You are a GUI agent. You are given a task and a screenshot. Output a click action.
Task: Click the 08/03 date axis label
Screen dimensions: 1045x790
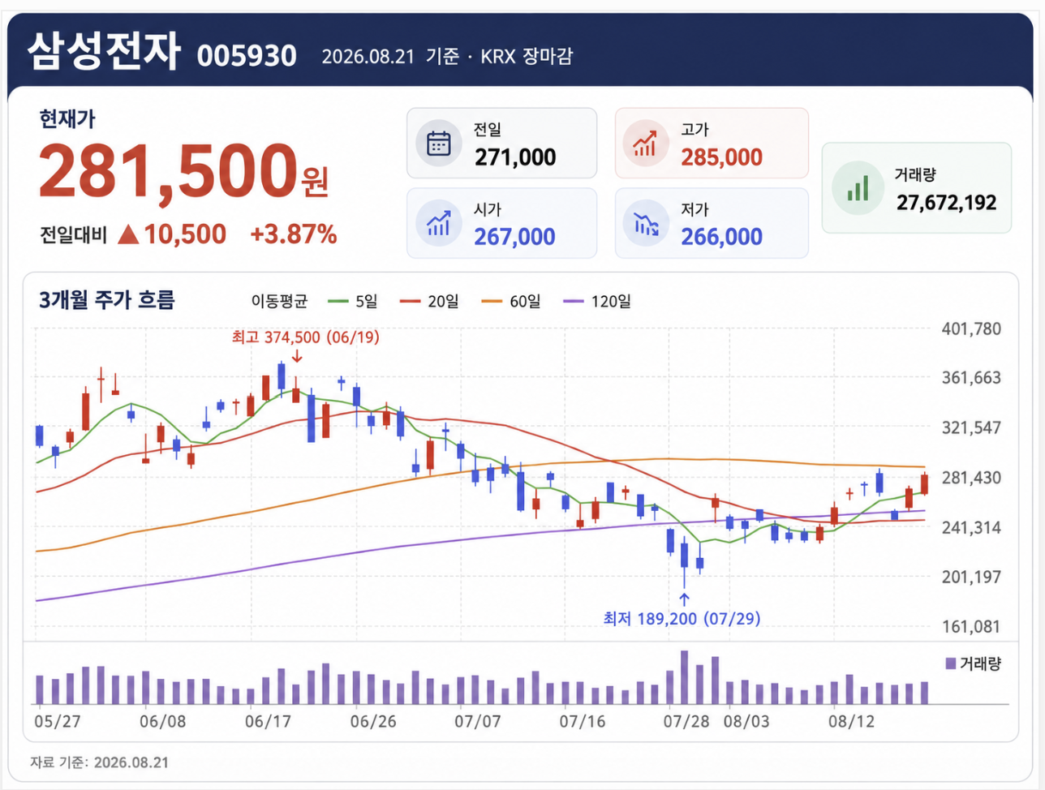(746, 721)
